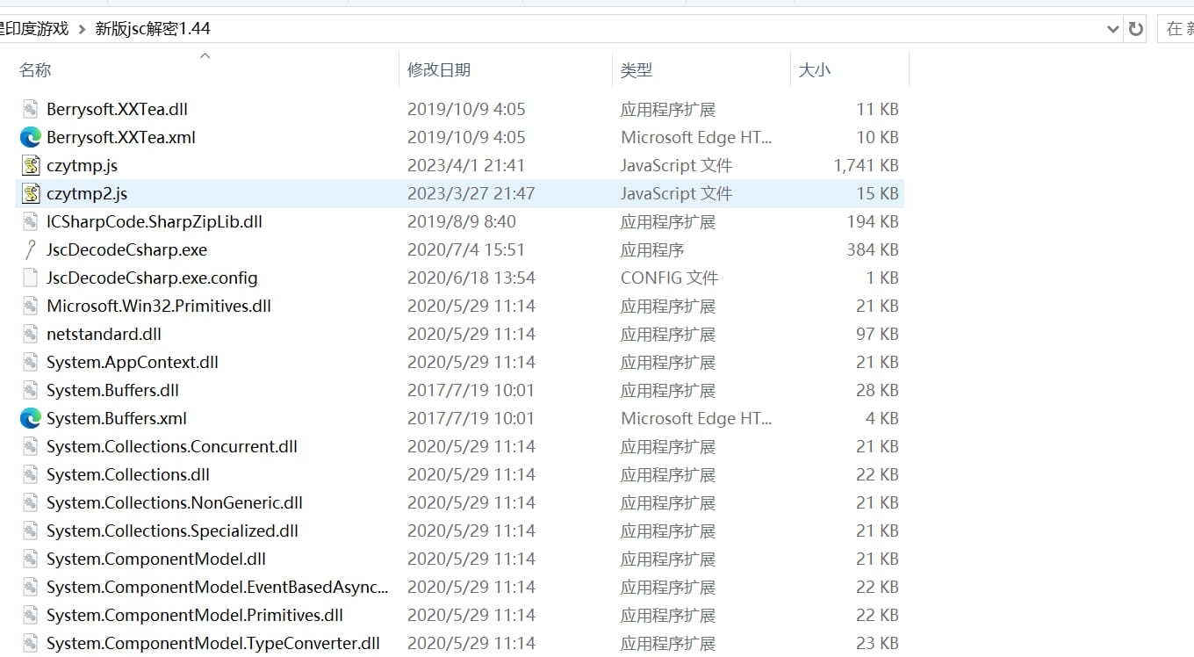This screenshot has height=657, width=1194.
Task: Click the ICSharpCode.SharpZipLib.dll file icon
Action: (31, 221)
